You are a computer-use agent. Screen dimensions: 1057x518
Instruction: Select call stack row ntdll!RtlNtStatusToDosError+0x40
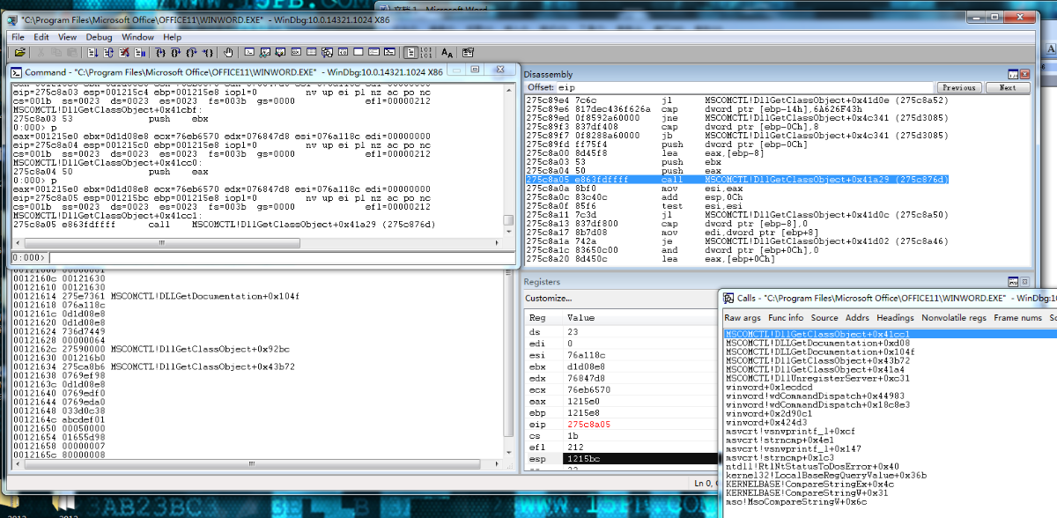[811, 466]
